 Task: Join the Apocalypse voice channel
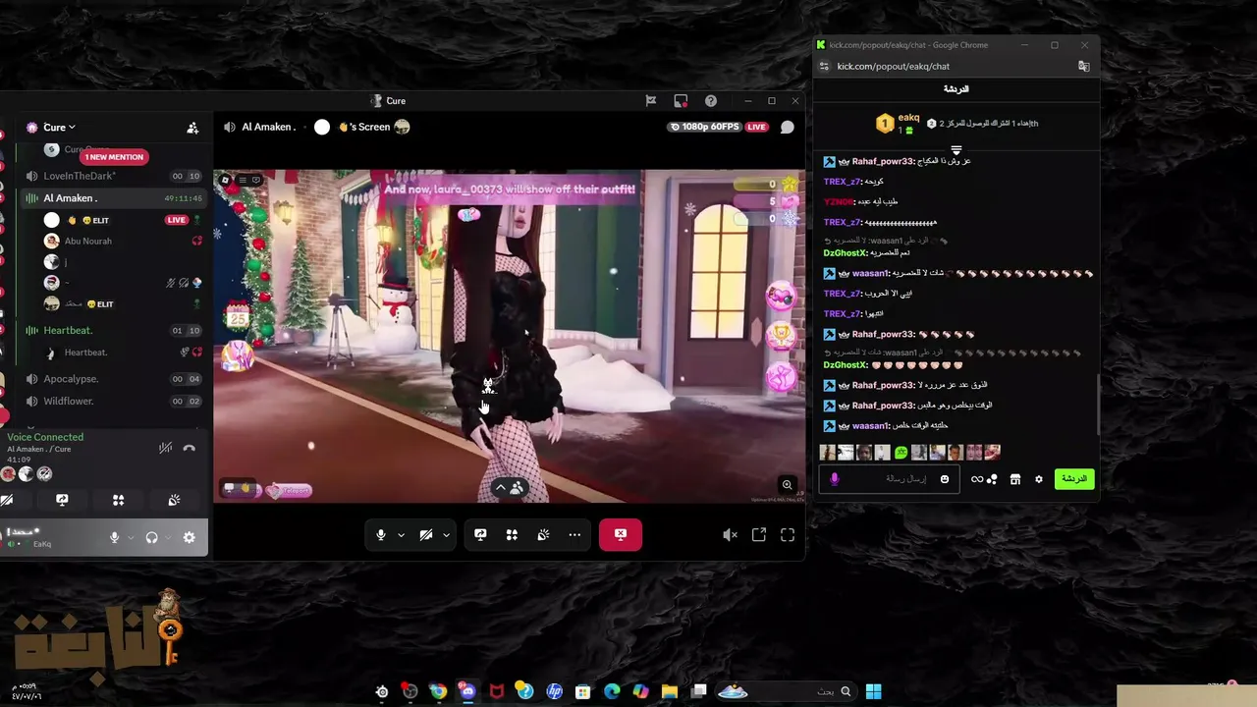(114, 379)
